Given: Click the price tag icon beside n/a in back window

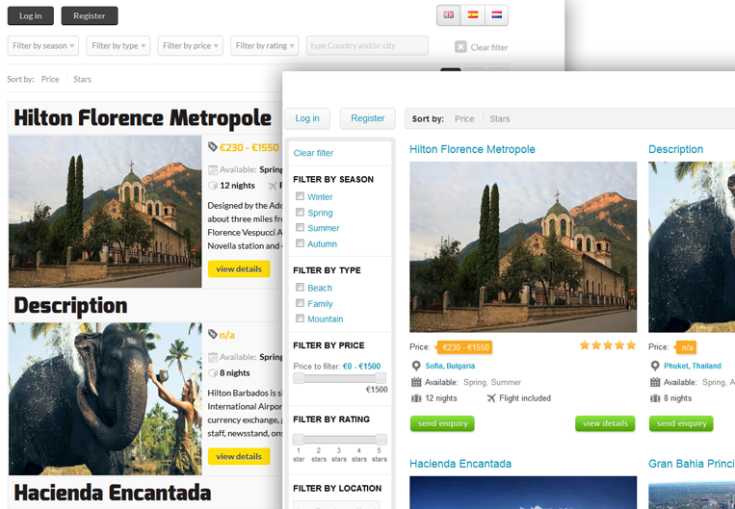Looking at the screenshot, I should (212, 334).
